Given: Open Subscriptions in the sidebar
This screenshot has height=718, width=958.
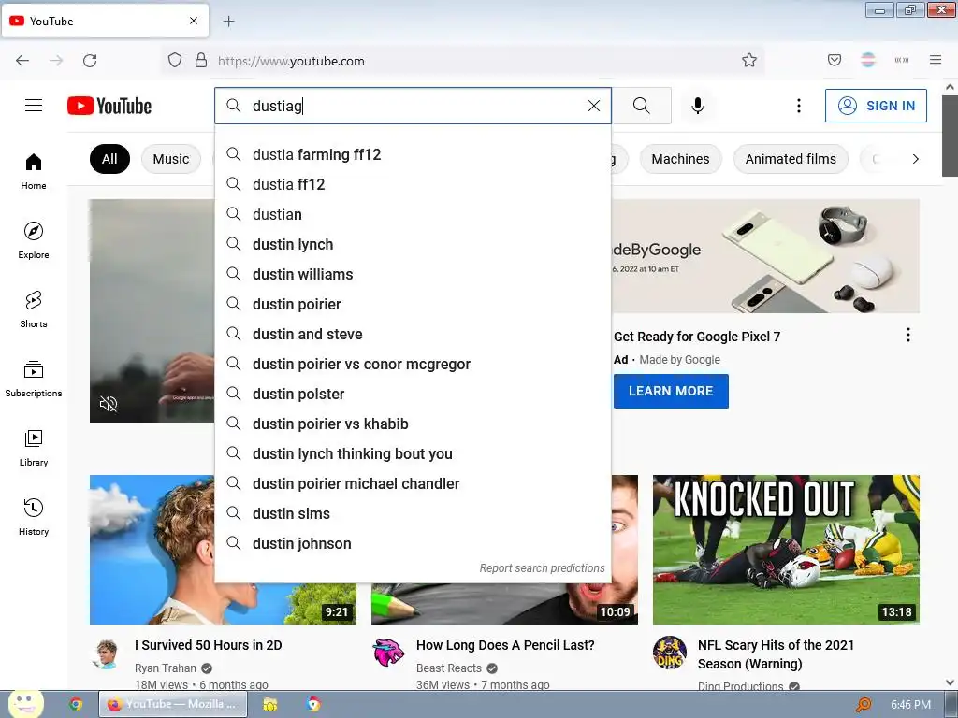Looking at the screenshot, I should [x=34, y=379].
